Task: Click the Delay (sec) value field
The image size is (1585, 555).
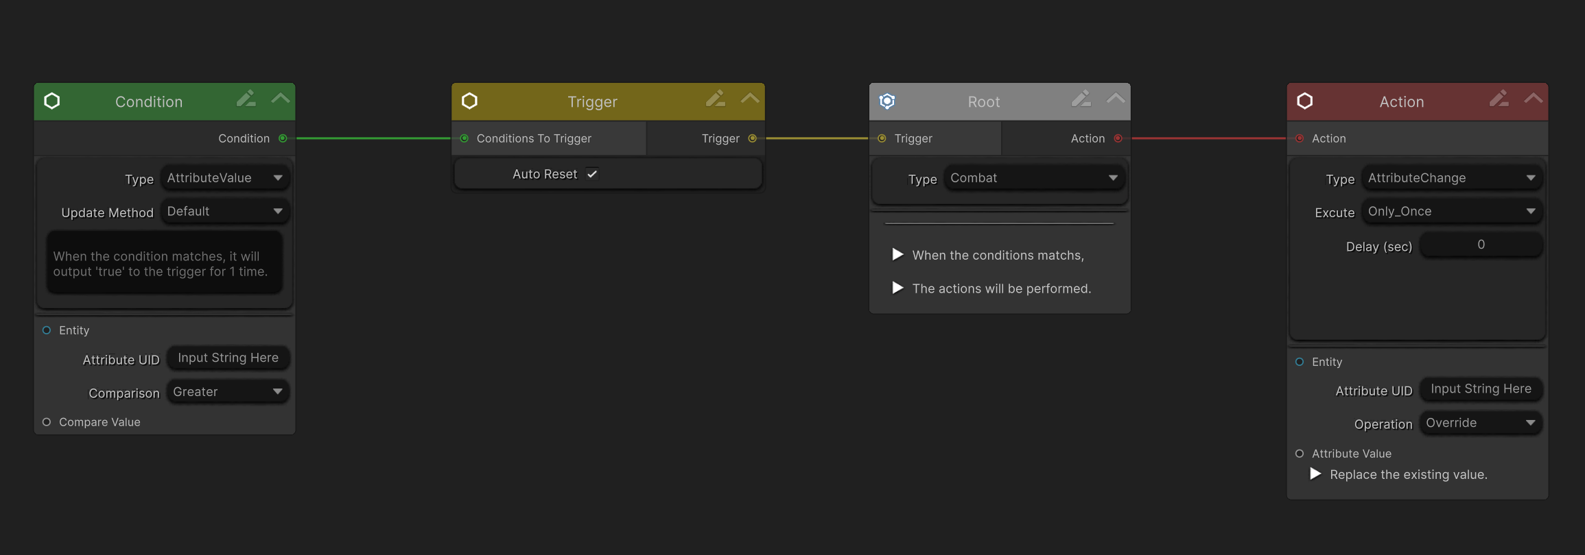Action: 1481,245
